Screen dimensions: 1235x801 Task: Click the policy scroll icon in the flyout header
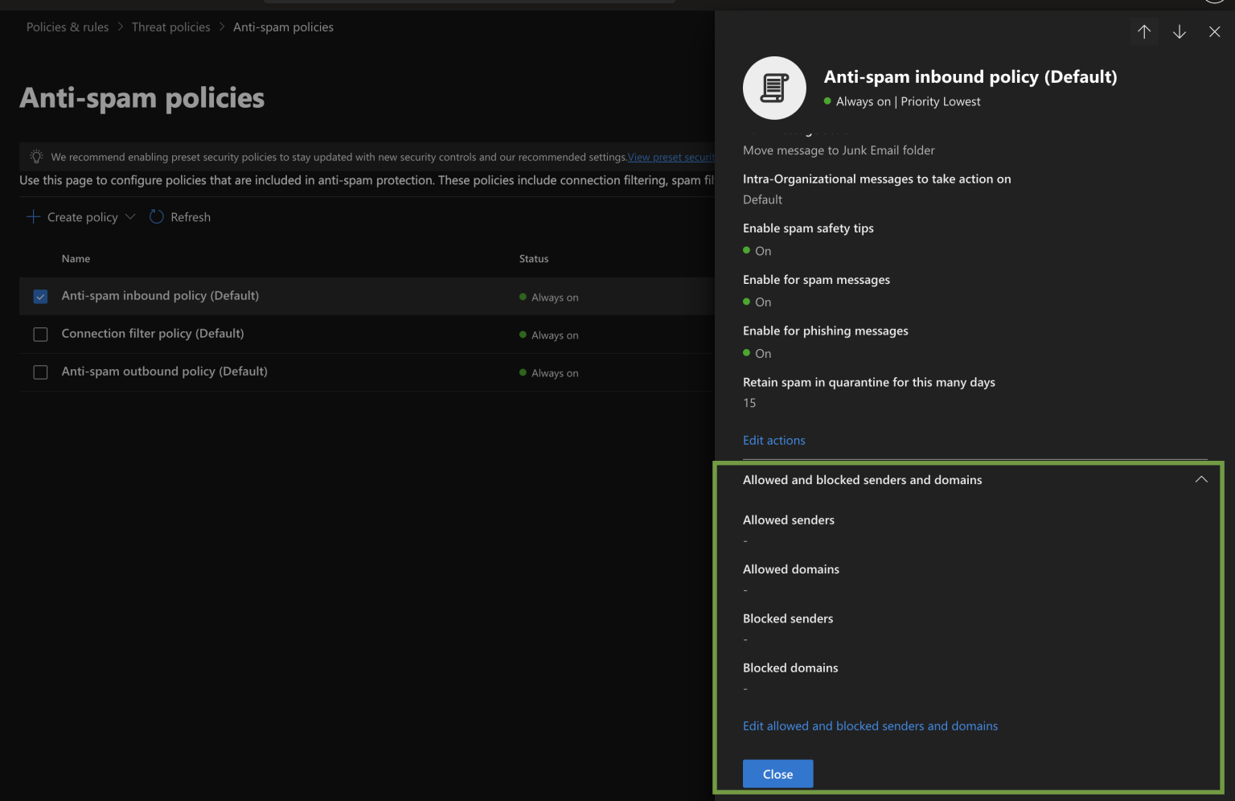[x=773, y=88]
